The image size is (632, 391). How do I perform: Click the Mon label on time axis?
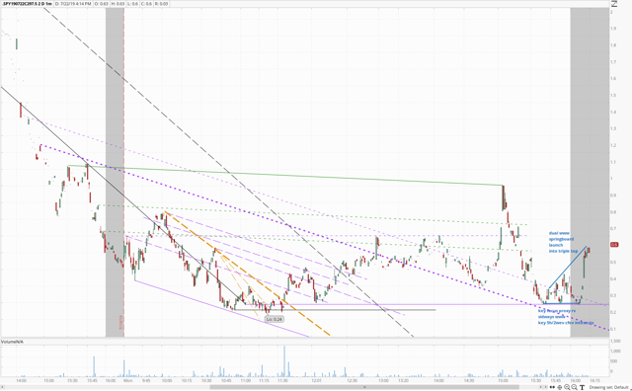[x=127, y=380]
